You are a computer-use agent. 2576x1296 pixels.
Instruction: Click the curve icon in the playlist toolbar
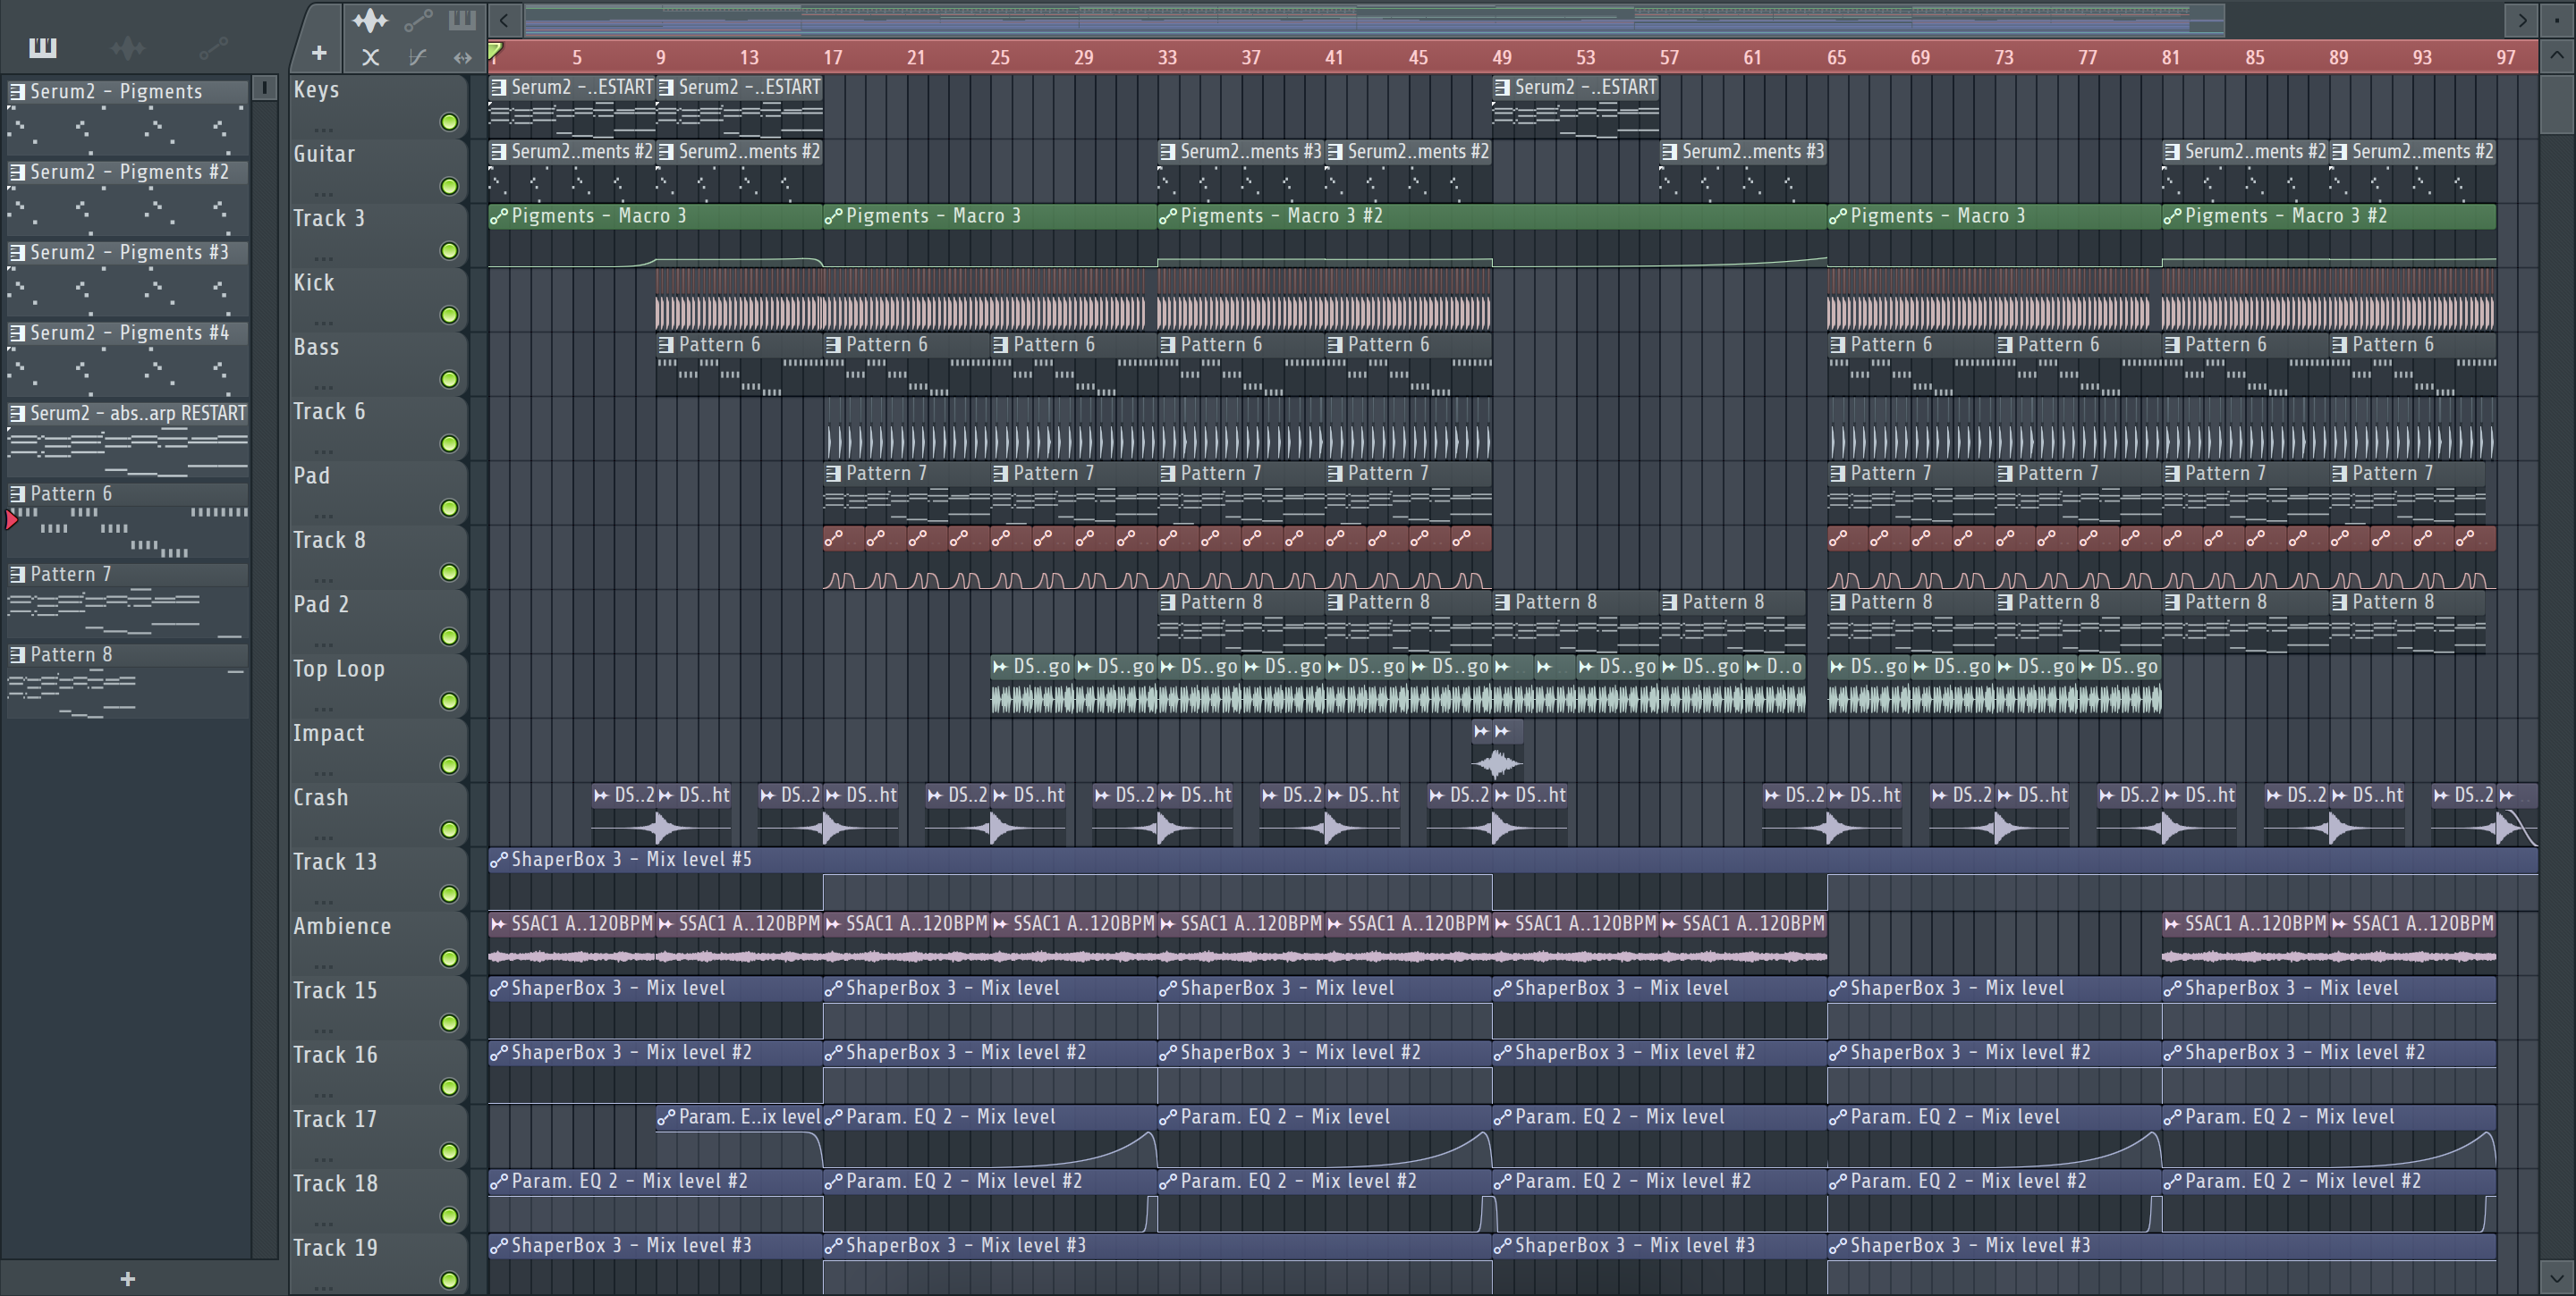click(417, 57)
